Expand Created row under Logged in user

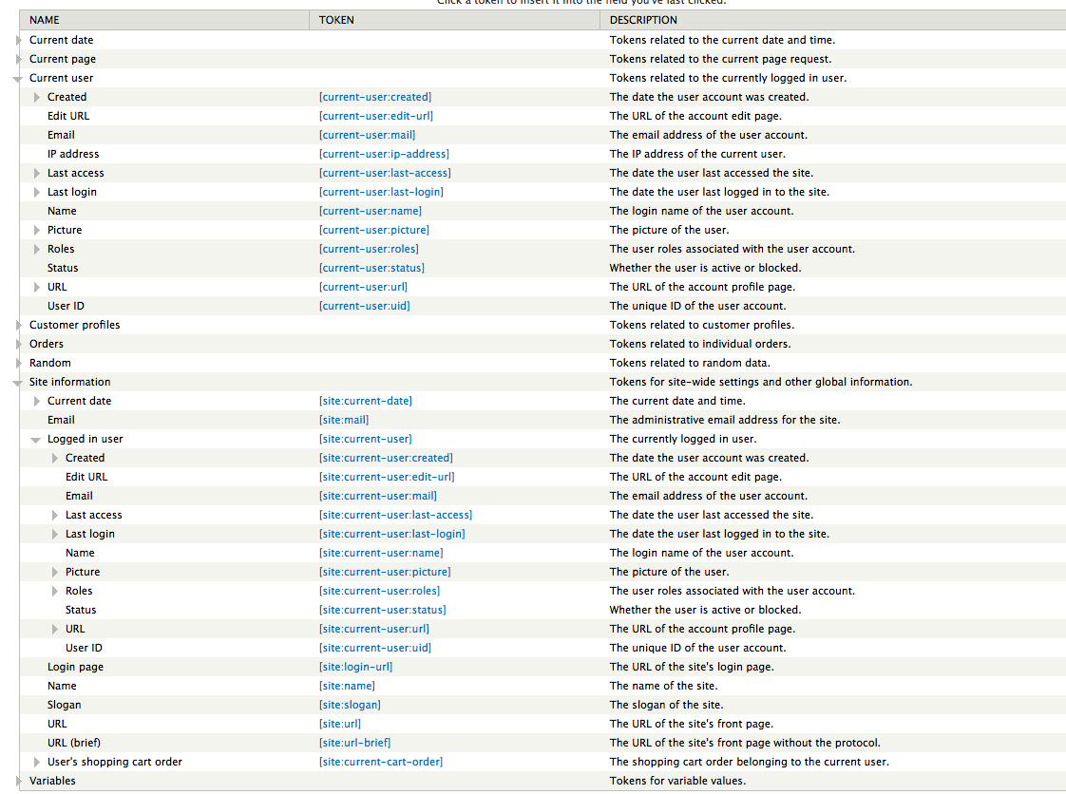tap(55, 458)
